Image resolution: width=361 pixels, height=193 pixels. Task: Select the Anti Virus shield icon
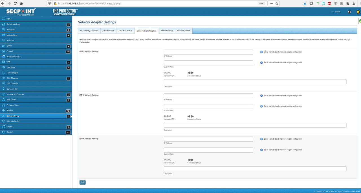point(4,40)
